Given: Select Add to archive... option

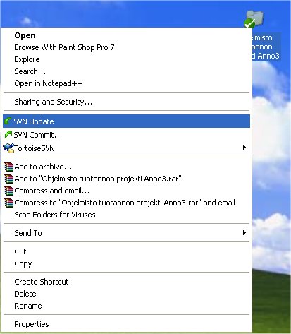Looking at the screenshot, I should point(126,167).
